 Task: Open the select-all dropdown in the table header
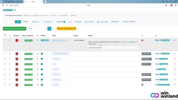pyautogui.click(x=5, y=35)
